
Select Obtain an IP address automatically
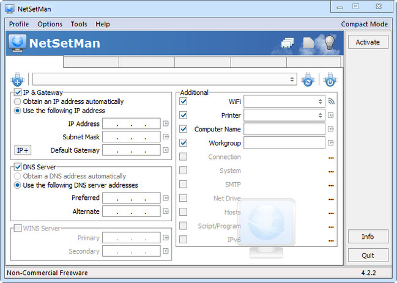[x=18, y=101]
